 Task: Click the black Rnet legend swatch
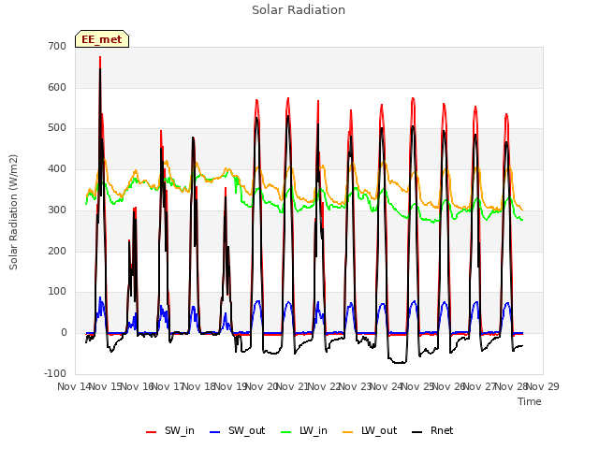click(417, 432)
